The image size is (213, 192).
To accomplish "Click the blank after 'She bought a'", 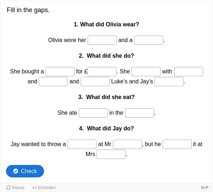I will coord(60,72).
